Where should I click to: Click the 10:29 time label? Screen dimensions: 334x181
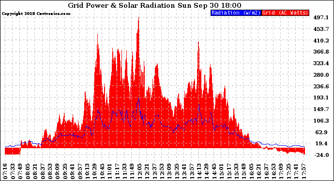94,171
